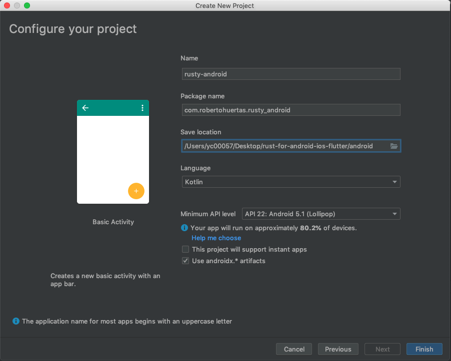Click the teal app bar in the preview
The width and height of the screenshot is (451, 361).
point(113,107)
